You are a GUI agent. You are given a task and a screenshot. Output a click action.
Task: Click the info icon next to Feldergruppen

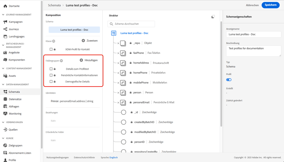pyautogui.click(x=61, y=61)
